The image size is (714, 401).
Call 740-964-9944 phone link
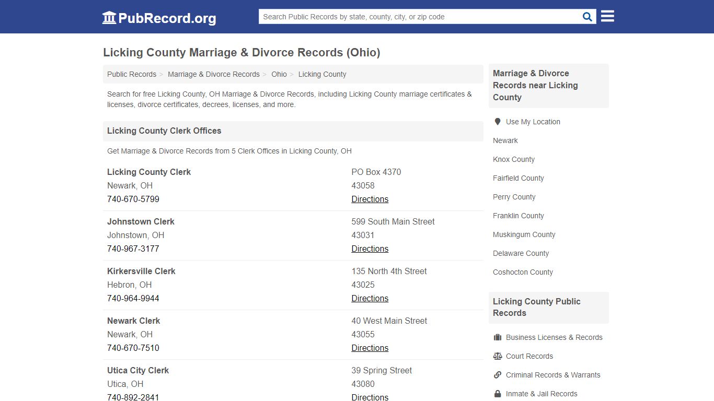point(133,298)
